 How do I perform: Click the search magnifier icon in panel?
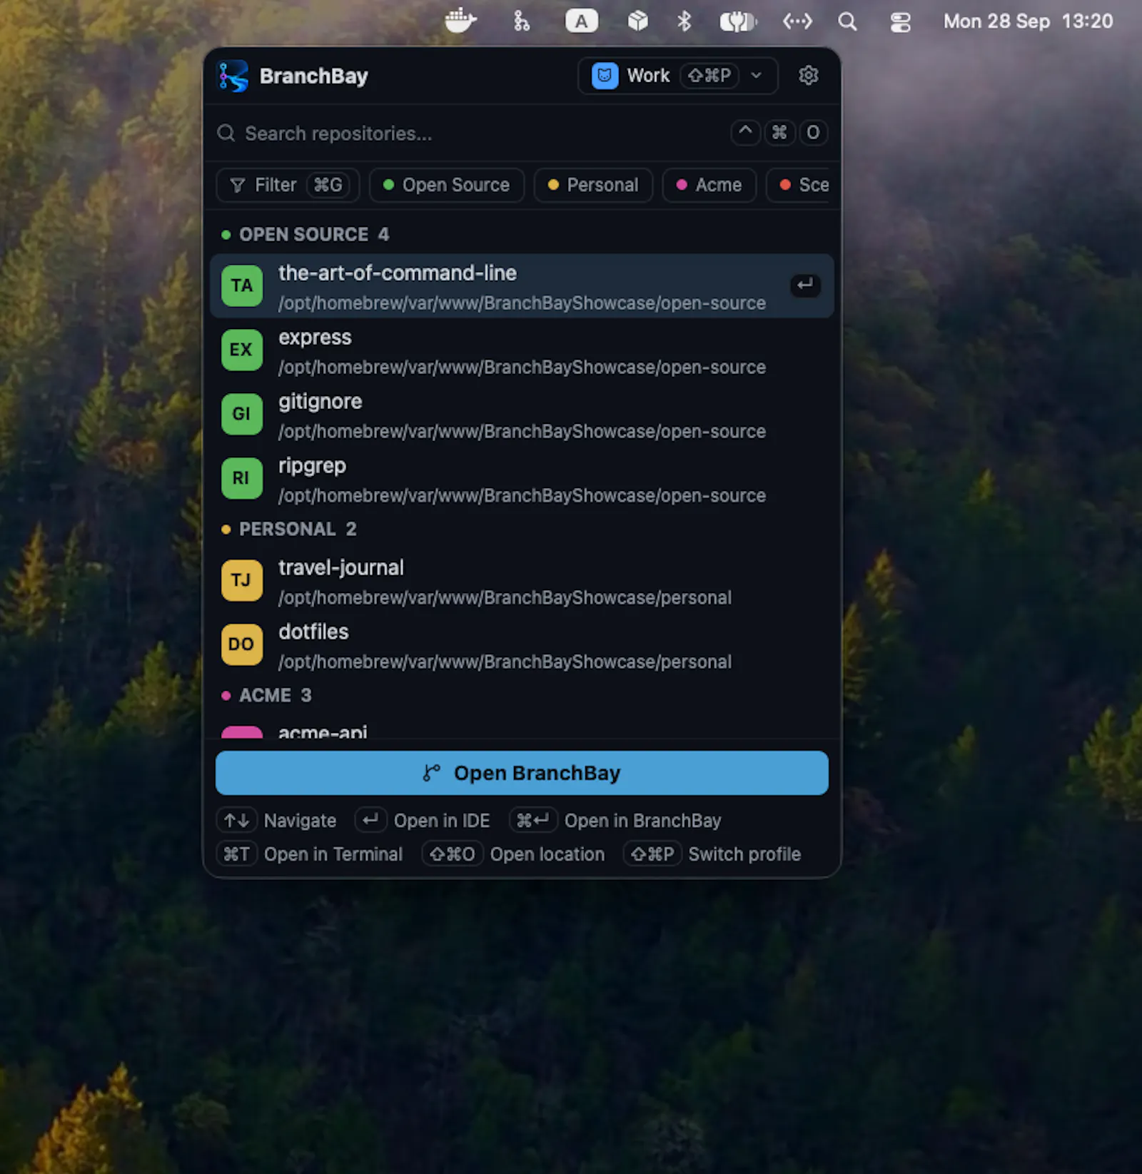coord(226,133)
